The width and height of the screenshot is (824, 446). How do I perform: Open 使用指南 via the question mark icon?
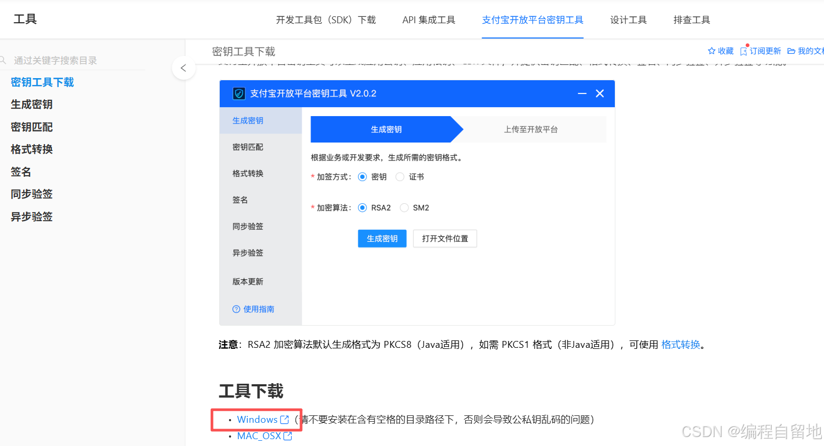236,309
